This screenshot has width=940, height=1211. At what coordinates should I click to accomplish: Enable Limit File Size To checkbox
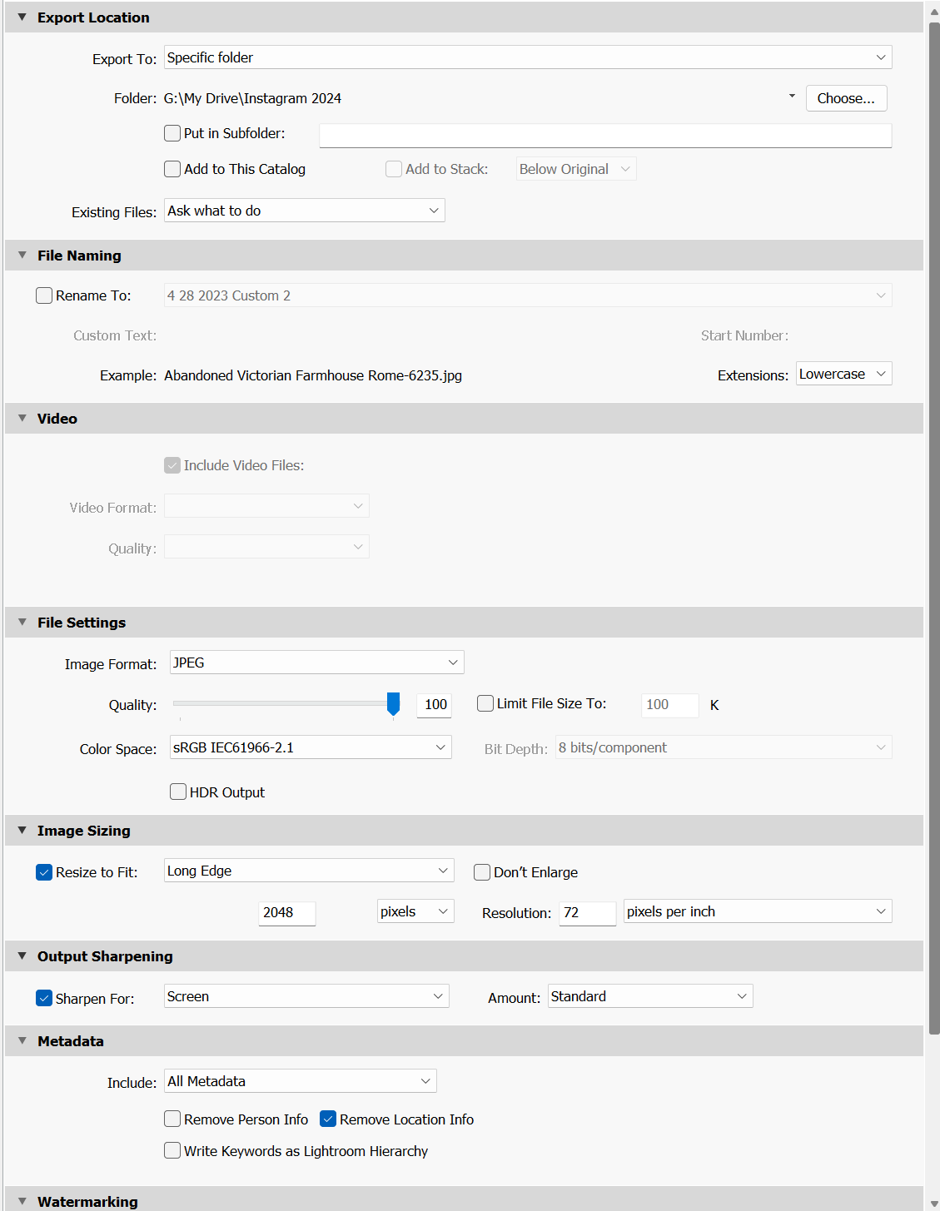[x=485, y=703]
